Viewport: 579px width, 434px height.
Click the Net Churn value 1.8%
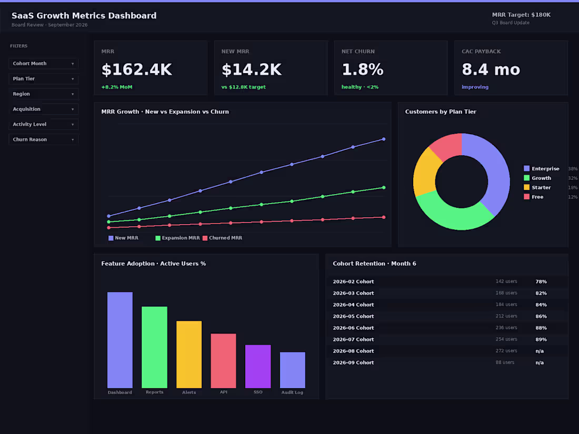pos(363,70)
